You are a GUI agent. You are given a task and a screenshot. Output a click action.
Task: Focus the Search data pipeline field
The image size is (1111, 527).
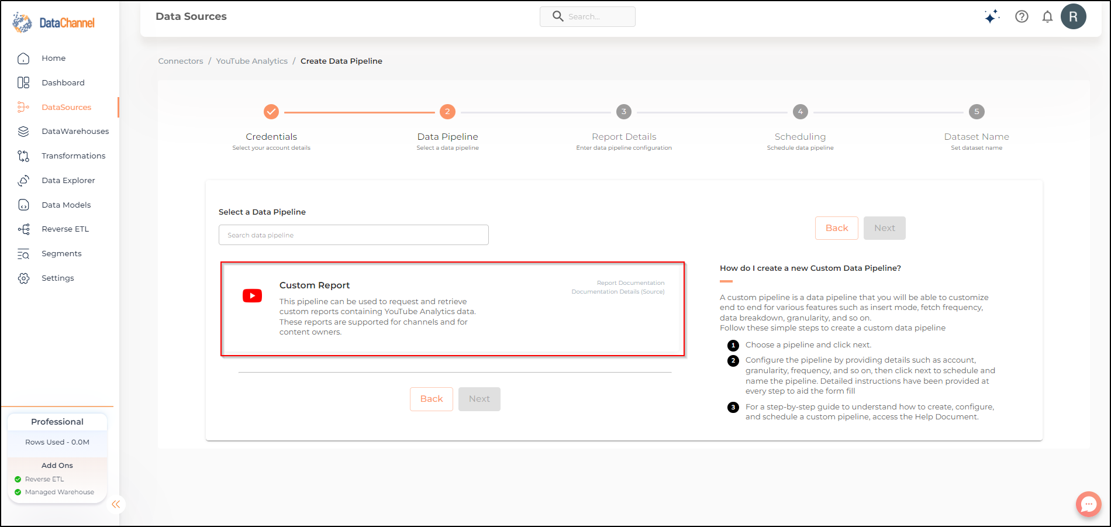tap(354, 235)
